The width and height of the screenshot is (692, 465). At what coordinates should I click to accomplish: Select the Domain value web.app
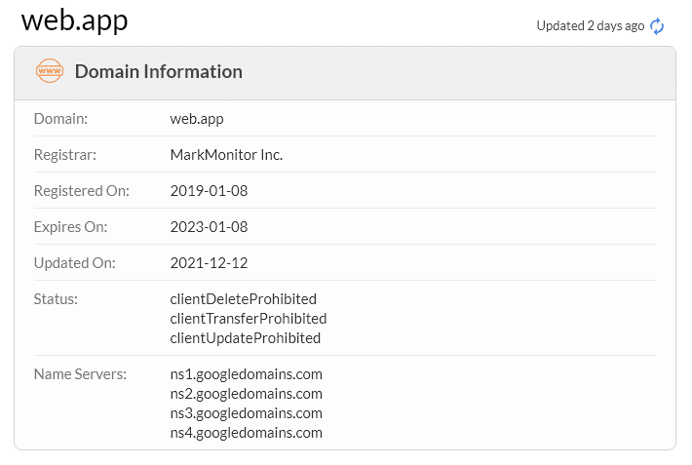(197, 119)
